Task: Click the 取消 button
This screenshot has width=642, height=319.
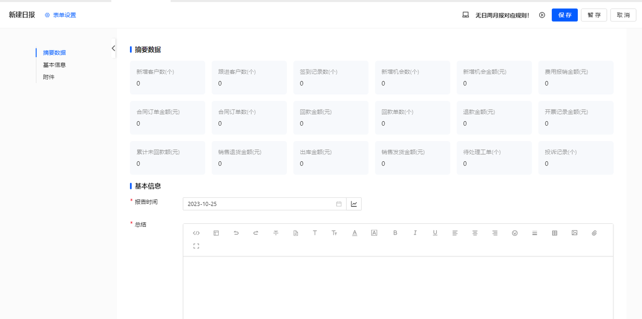Action: (x=623, y=15)
